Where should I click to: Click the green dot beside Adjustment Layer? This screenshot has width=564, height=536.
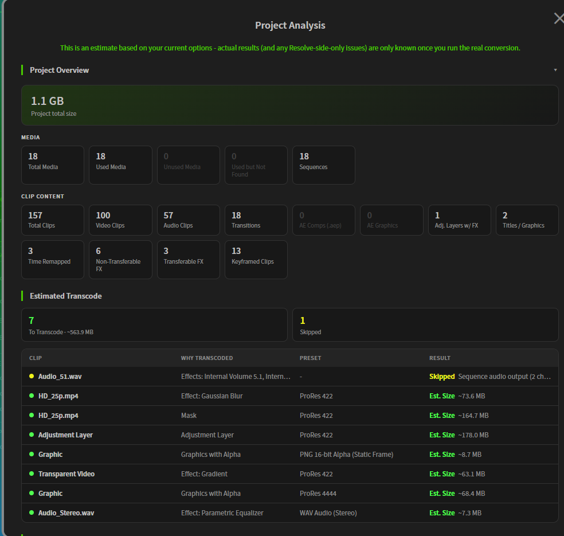pyautogui.click(x=32, y=435)
